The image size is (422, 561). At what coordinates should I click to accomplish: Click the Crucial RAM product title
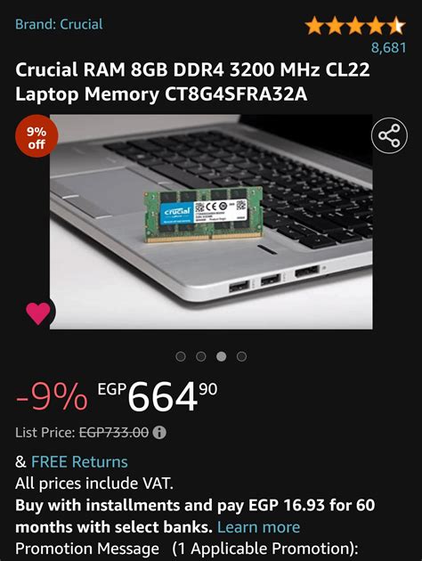point(192,82)
